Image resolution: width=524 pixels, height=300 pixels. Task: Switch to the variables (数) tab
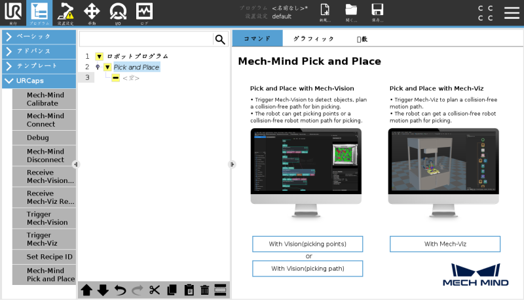click(362, 39)
